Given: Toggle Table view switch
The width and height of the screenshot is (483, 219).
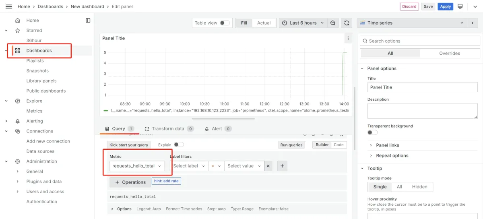Looking at the screenshot, I should [225, 23].
